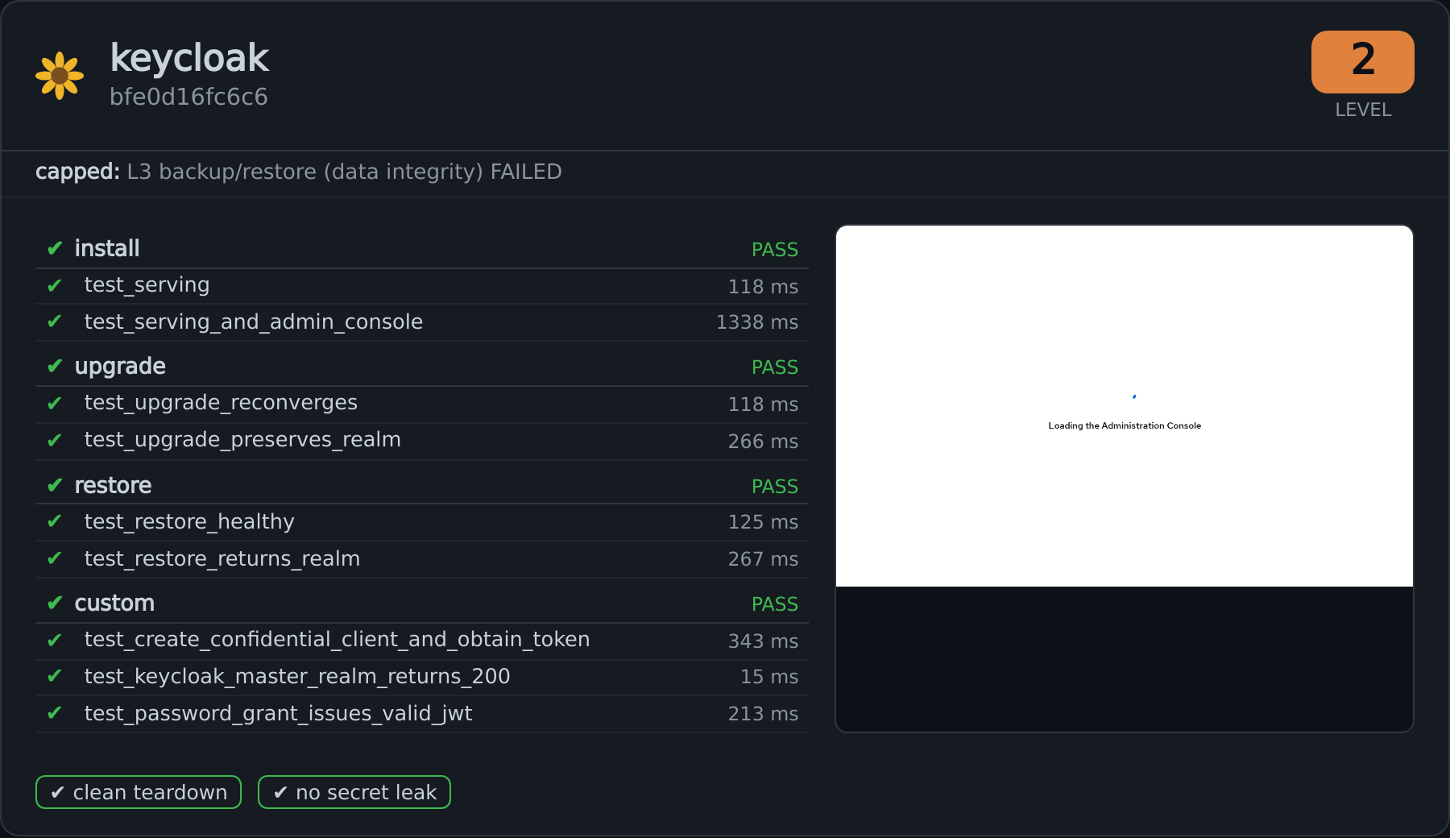Click the 267 ms duration value
This screenshot has width=1450, height=838.
point(763,559)
